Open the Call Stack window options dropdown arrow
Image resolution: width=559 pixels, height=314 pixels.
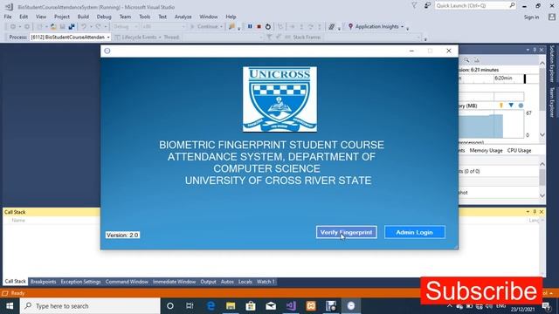(x=528, y=212)
